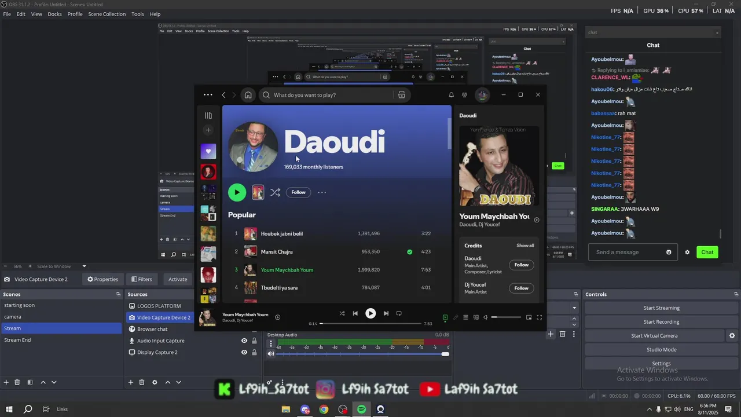Go to Spotify home
The image size is (741, 417).
tap(248, 95)
